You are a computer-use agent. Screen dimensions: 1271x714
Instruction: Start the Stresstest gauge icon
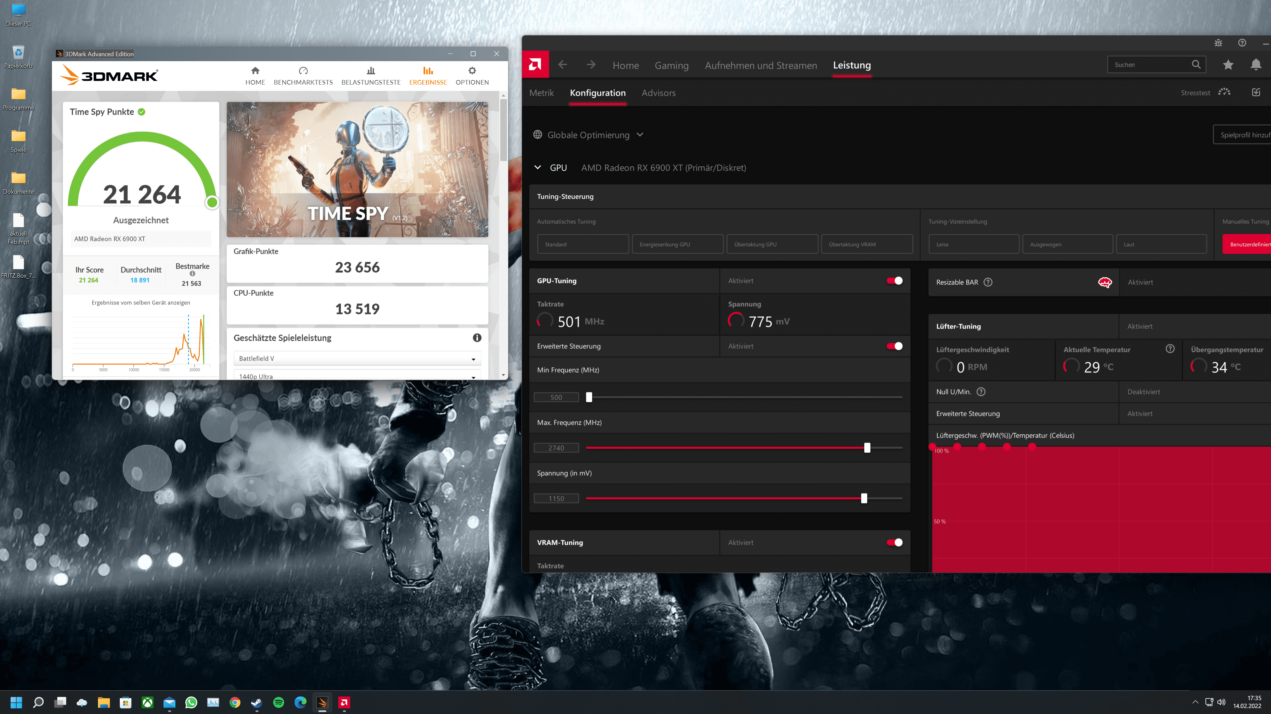pos(1224,92)
